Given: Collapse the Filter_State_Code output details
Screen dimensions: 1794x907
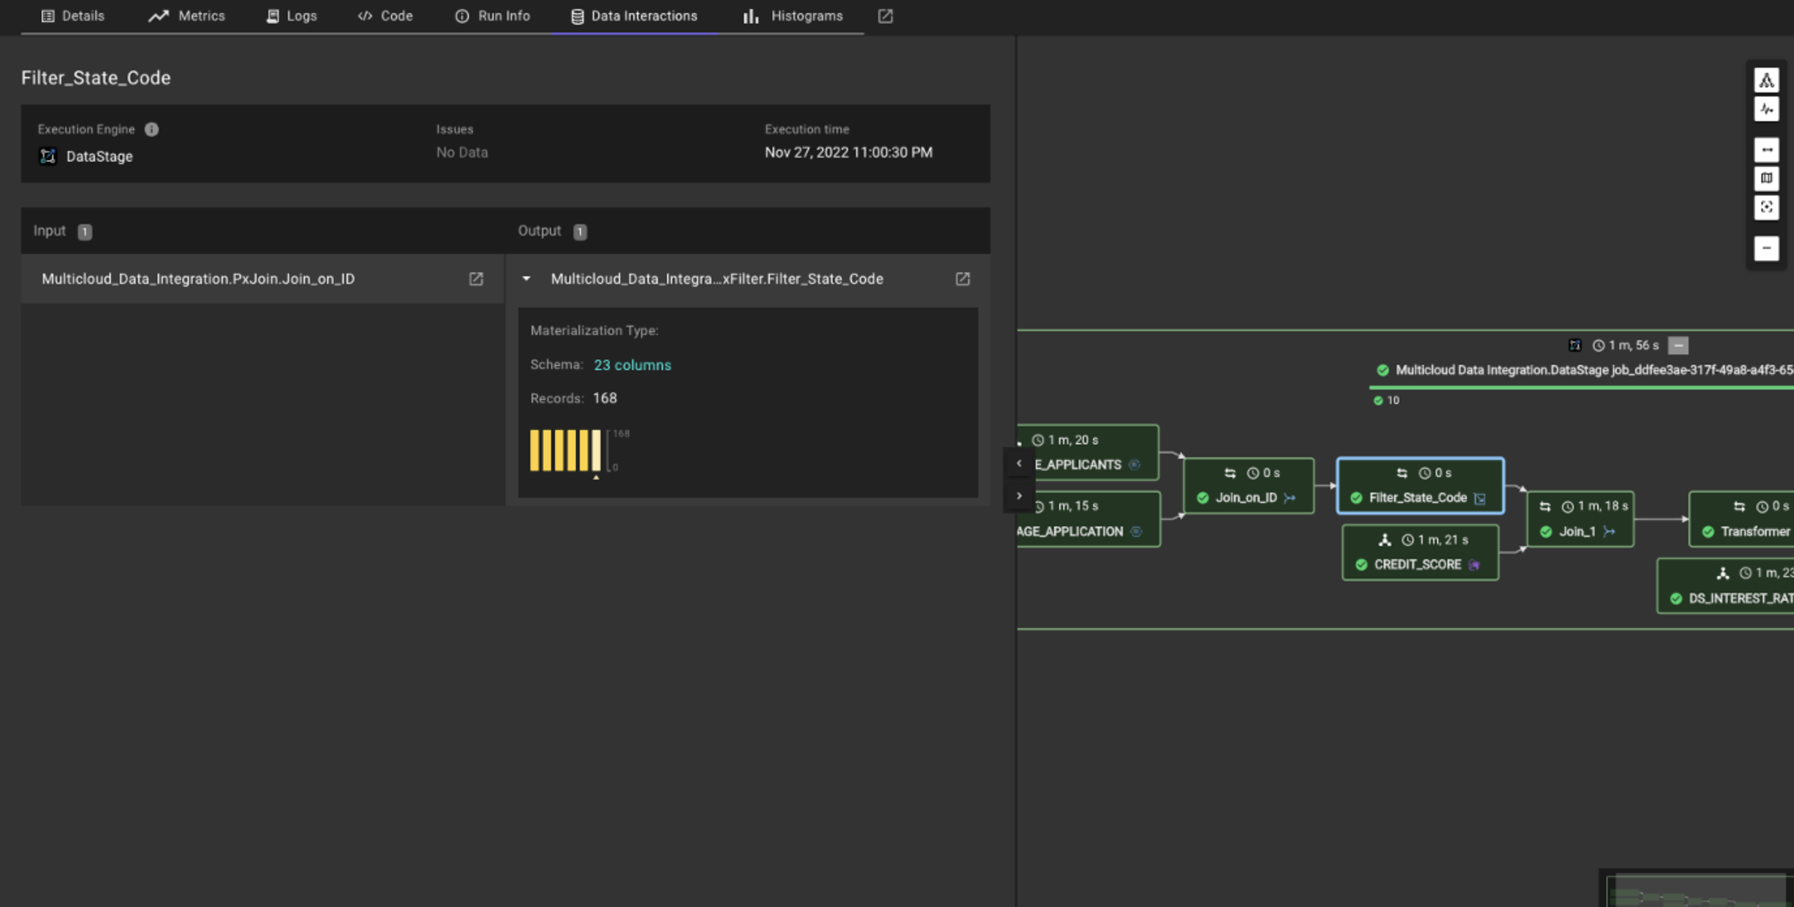Looking at the screenshot, I should click(x=526, y=279).
